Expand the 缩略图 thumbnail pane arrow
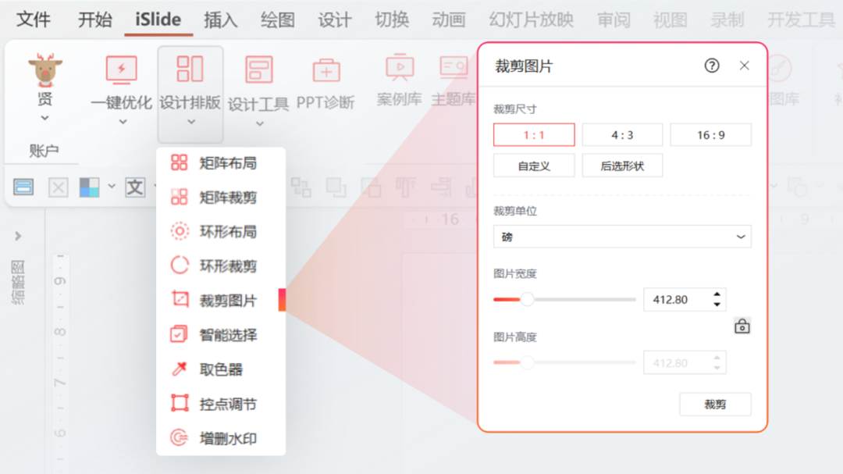This screenshot has width=843, height=474. click(18, 236)
